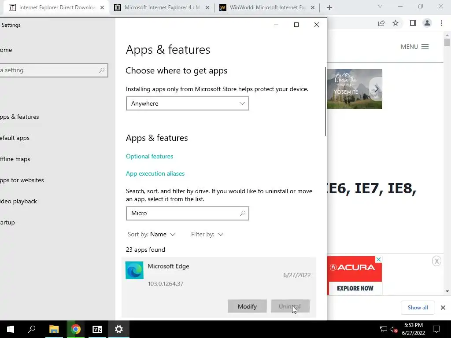The width and height of the screenshot is (451, 338).
Task: Click the Microsoft Edge app icon
Action: [x=134, y=270]
